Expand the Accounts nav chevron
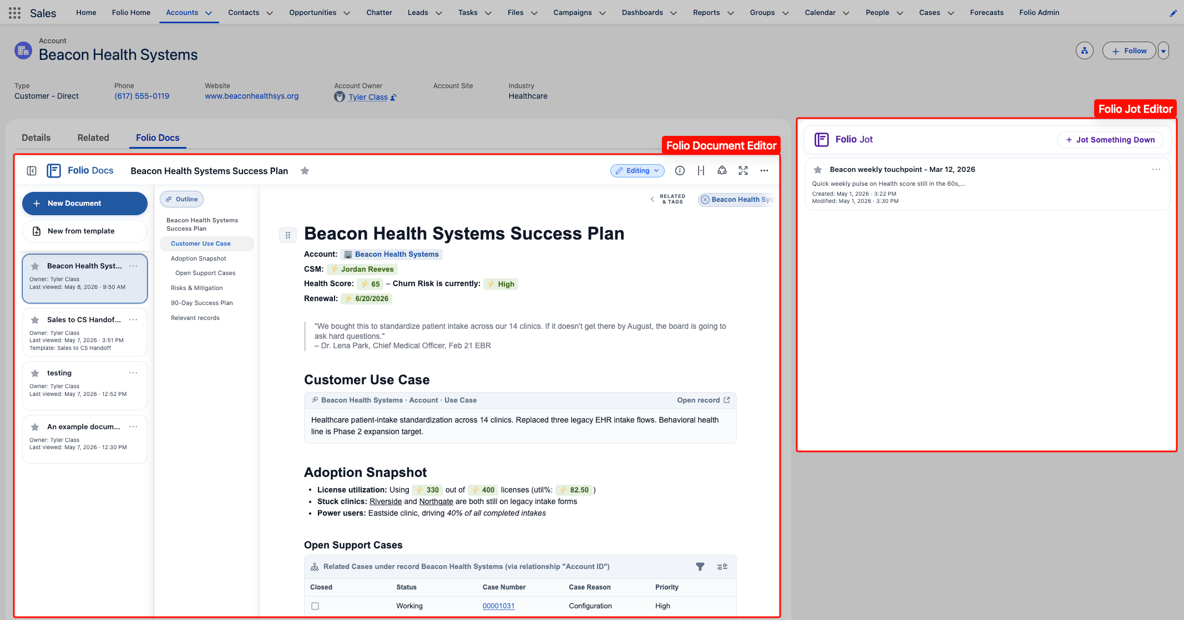Screen dimensions: 1184x620 click(x=209, y=13)
